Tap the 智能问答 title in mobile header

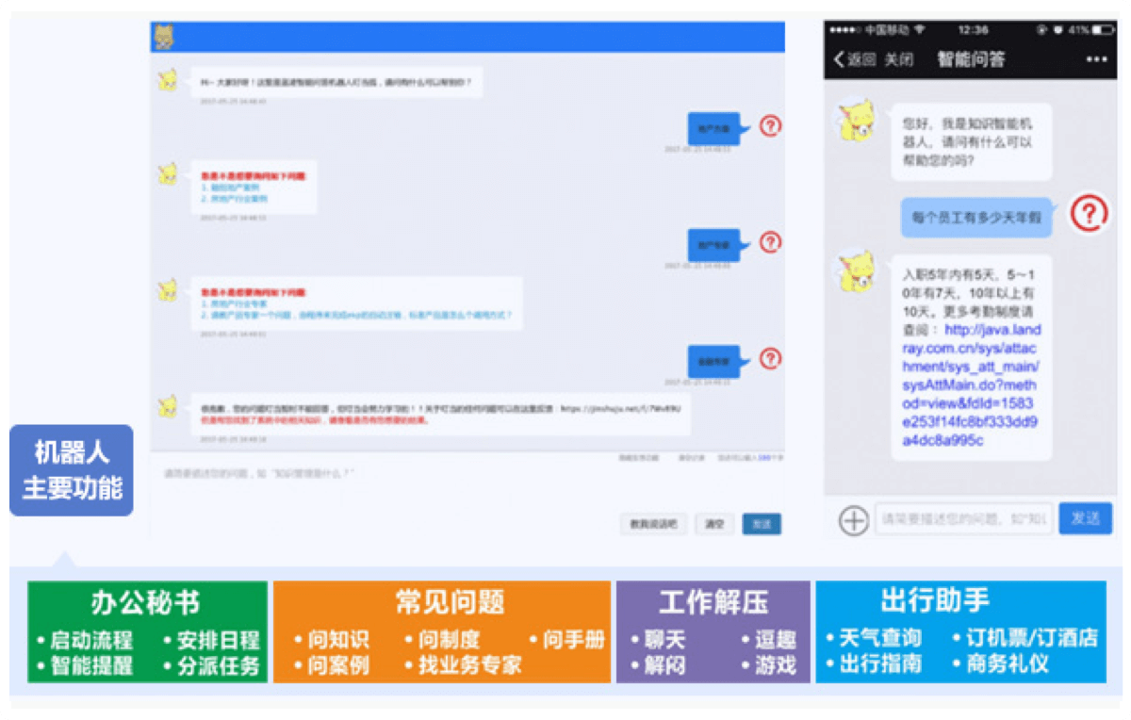pos(971,59)
